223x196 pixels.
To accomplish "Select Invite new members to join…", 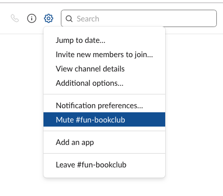I will (104, 55).
